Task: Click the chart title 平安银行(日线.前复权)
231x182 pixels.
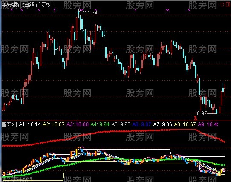Action: click(x=27, y=5)
